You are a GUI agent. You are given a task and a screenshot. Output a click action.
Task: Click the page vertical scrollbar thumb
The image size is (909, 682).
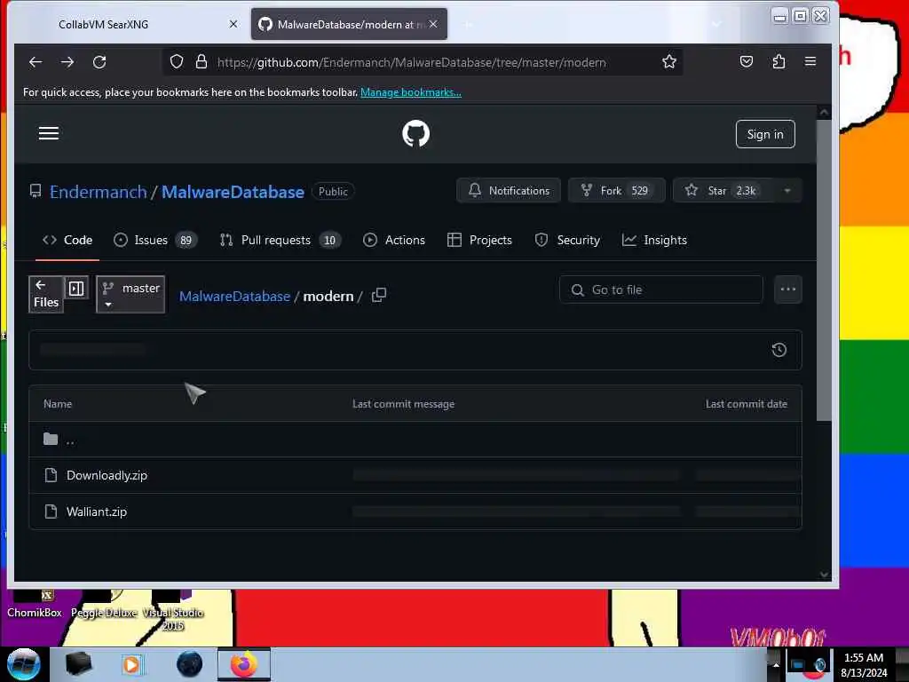click(x=824, y=270)
